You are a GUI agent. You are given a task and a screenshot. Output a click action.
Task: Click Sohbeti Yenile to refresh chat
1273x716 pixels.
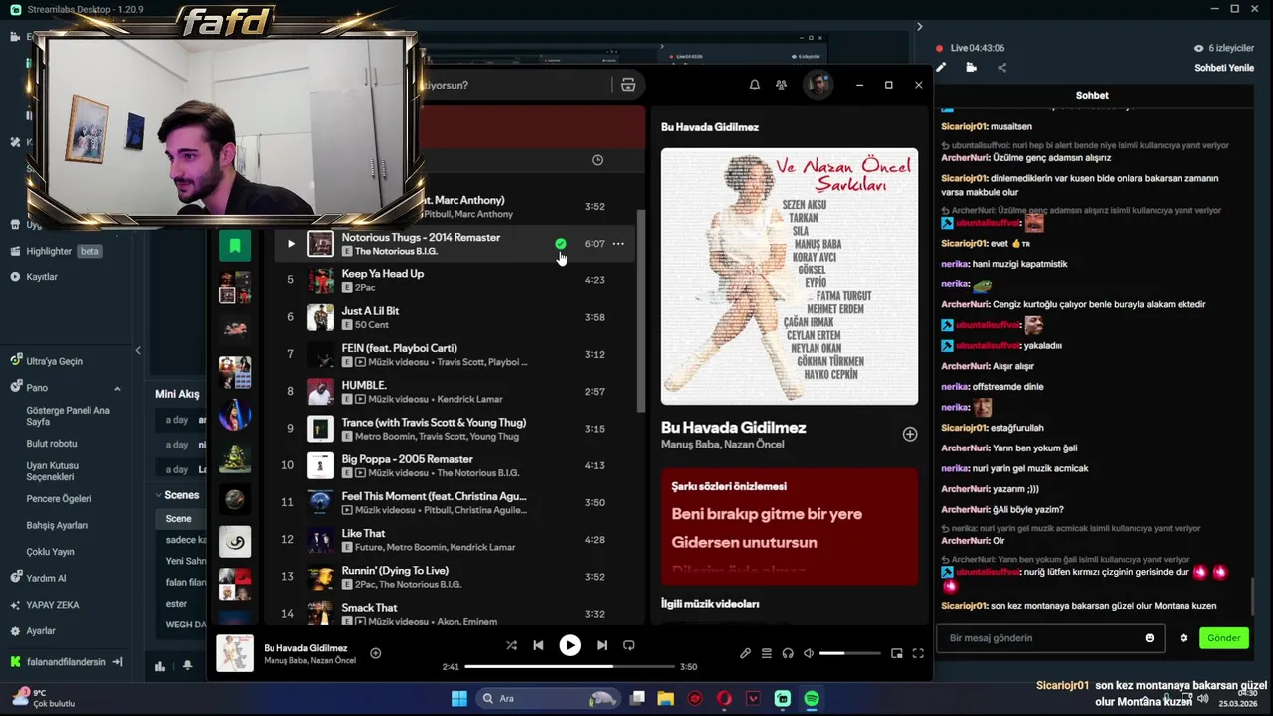click(x=1224, y=68)
